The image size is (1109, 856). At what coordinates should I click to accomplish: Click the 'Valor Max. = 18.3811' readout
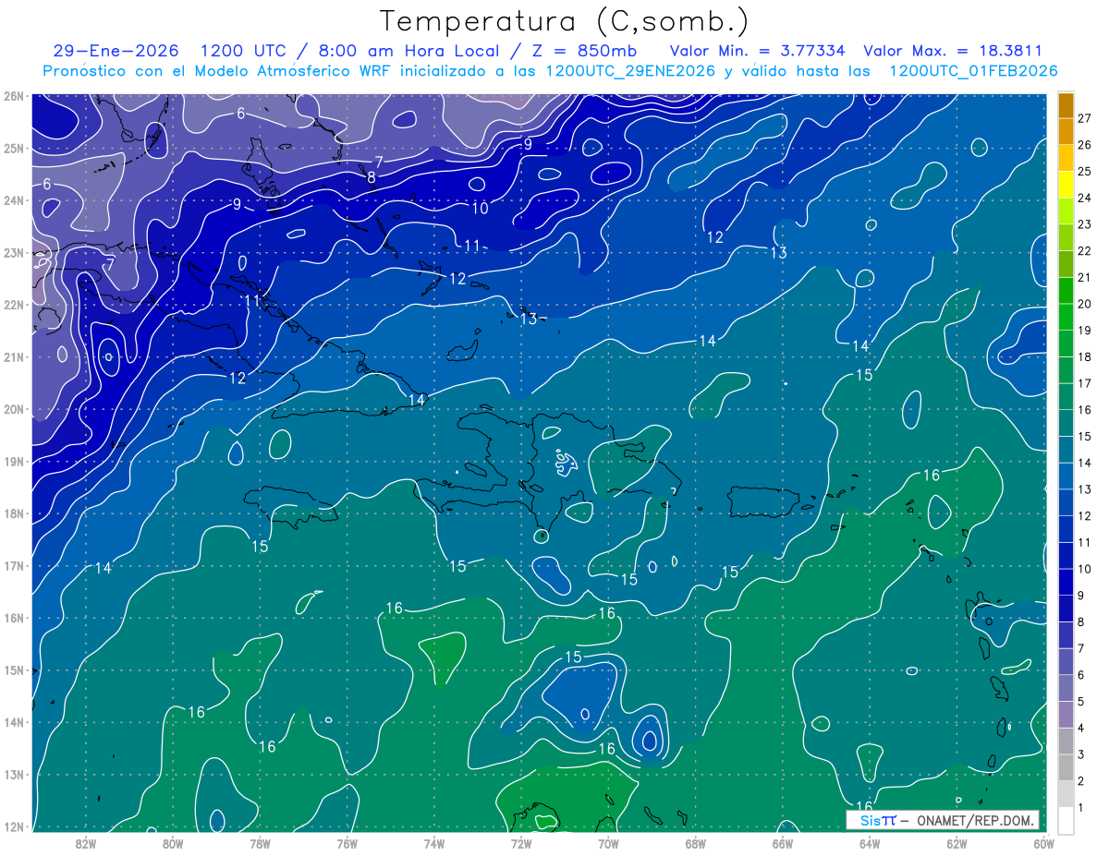click(x=953, y=51)
